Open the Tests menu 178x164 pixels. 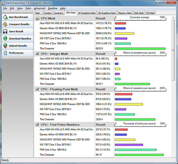[28, 8]
